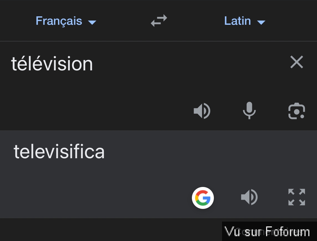
Task: Clear the source text with X
Action: click(x=297, y=62)
